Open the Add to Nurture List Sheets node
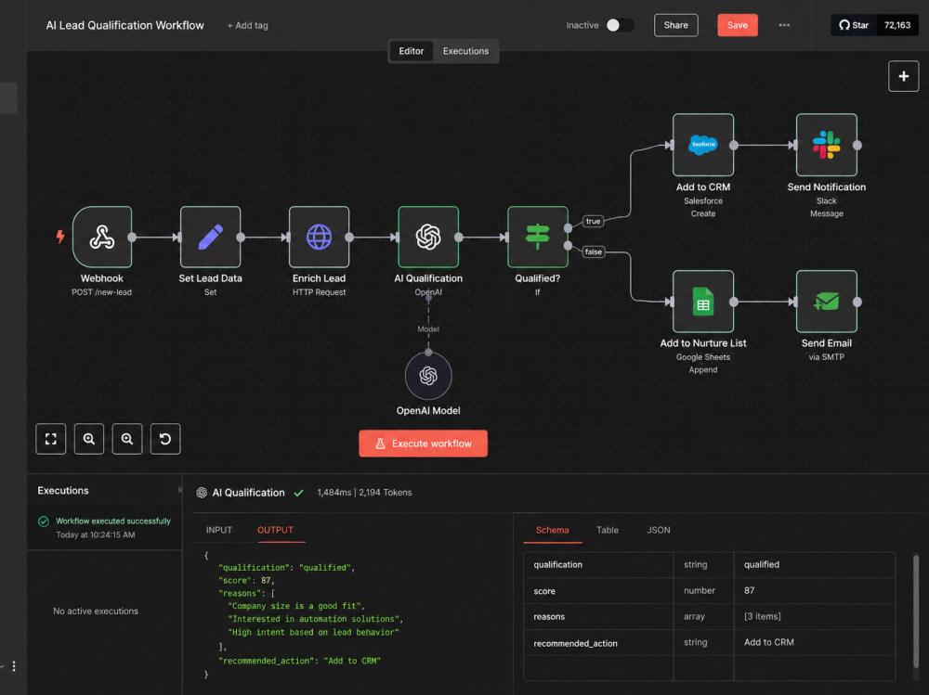The height and width of the screenshot is (695, 929). [x=703, y=302]
